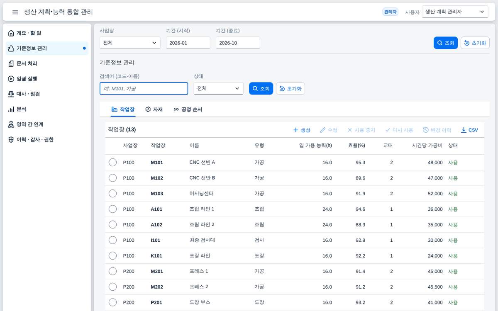Select the K101 row radio button

point(112,256)
